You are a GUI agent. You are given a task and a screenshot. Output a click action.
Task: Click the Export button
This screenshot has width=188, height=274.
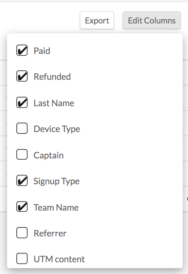(x=97, y=21)
